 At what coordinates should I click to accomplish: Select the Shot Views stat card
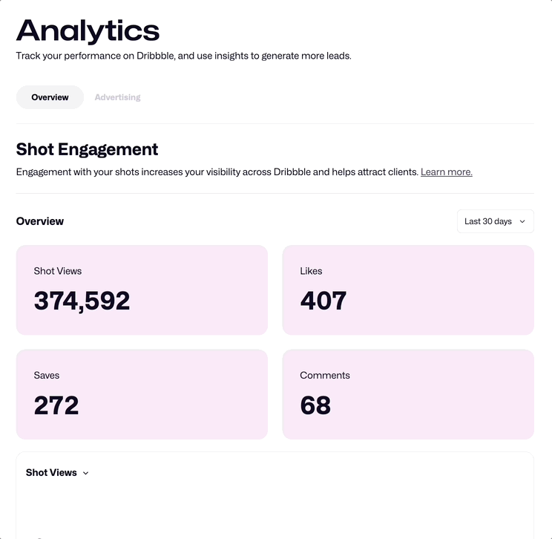[x=142, y=290]
